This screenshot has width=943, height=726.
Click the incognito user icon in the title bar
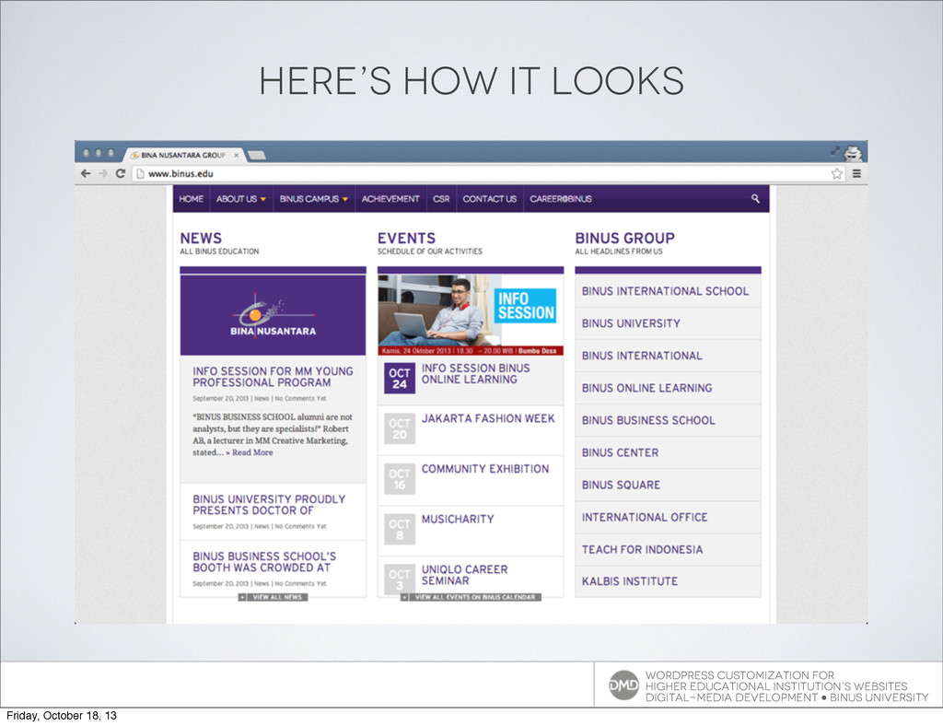point(853,153)
